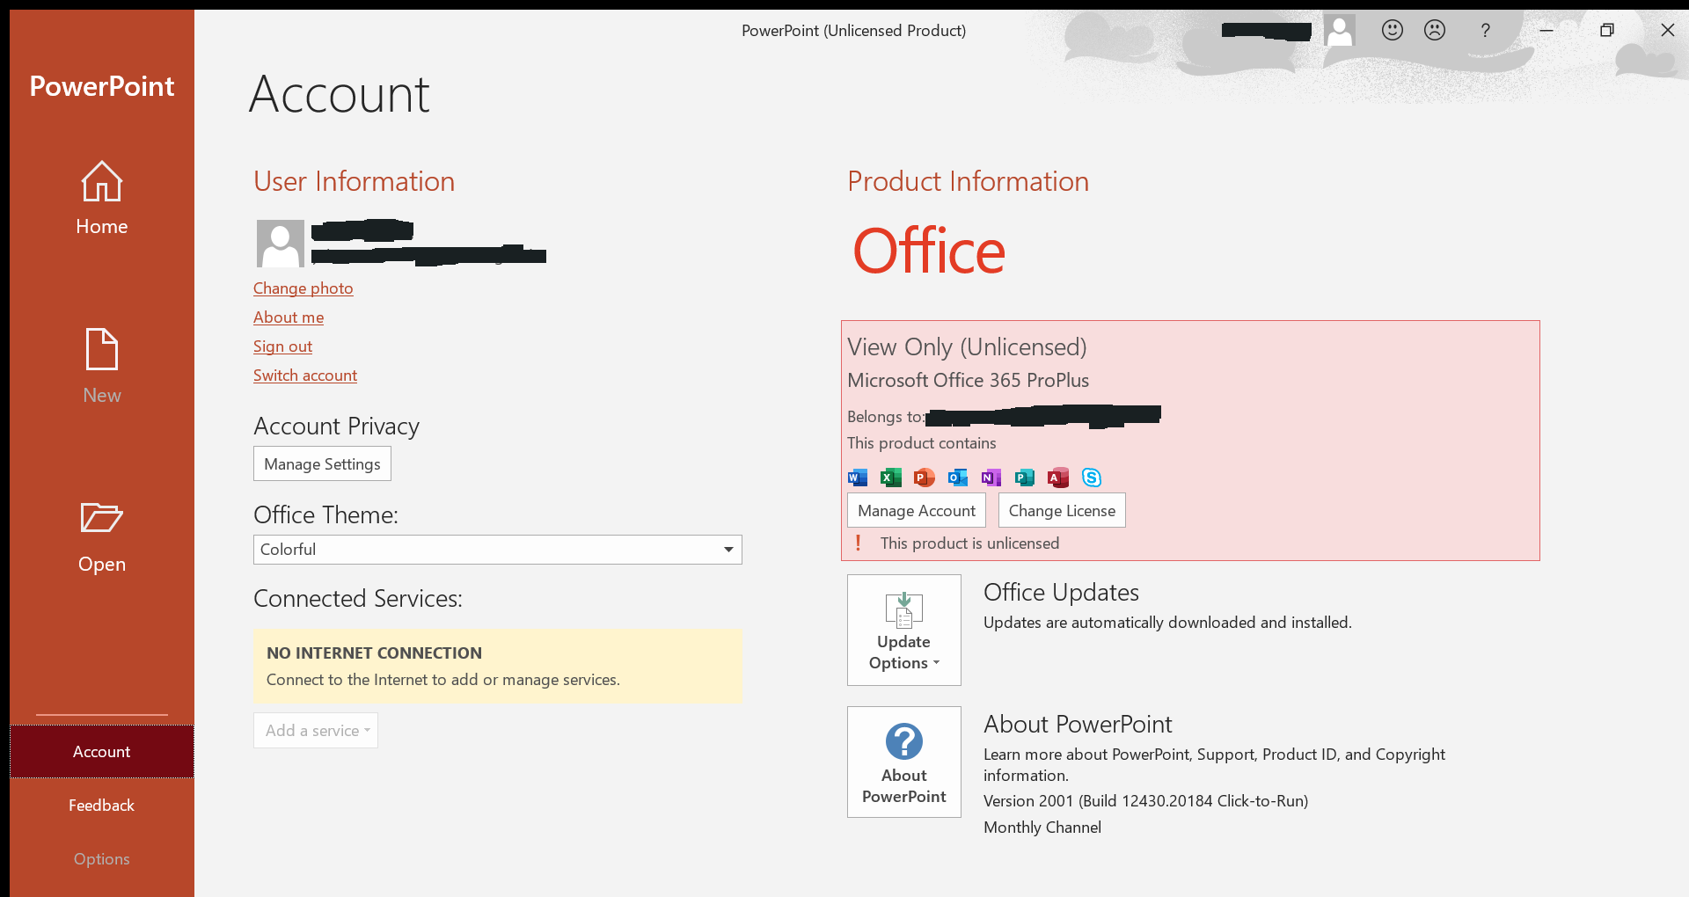
Task: Click the Word app icon
Action: [858, 478]
